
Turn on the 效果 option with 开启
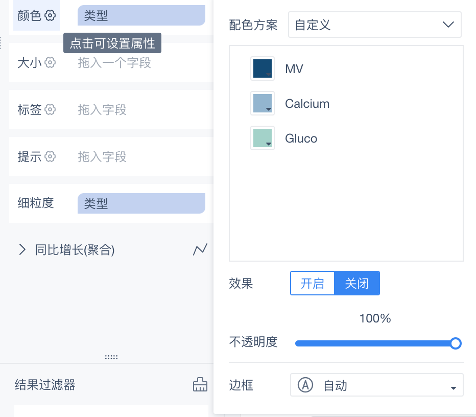[x=313, y=283]
